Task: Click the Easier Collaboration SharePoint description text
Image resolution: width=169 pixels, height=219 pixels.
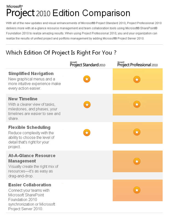Action: click(32, 200)
